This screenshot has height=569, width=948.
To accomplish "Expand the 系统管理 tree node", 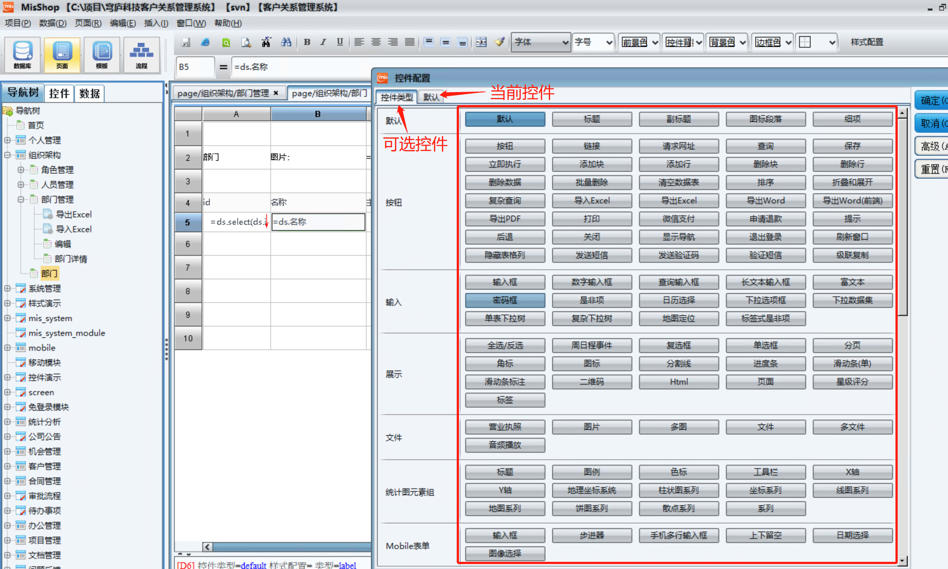I will pyautogui.click(x=7, y=288).
